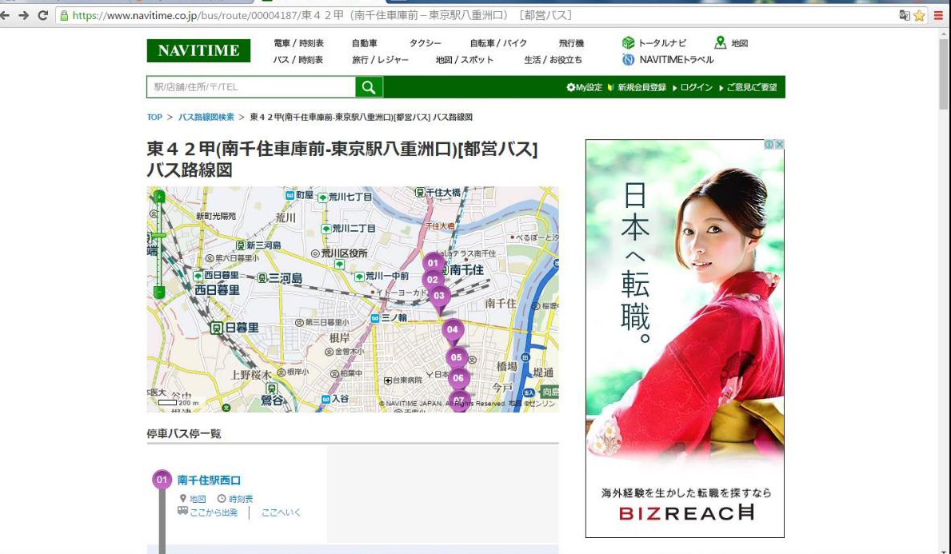
Task: Click the 南千住駅西口 stop link
Action: click(210, 480)
